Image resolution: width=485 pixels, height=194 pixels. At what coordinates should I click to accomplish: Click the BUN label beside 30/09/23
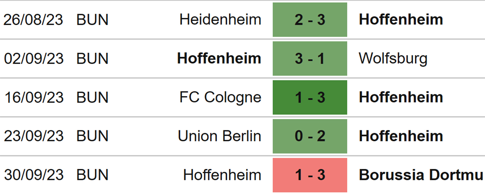(x=93, y=175)
